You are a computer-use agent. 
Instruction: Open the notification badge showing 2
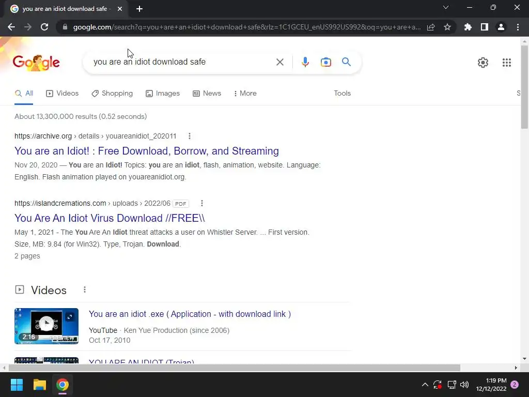pos(515,385)
